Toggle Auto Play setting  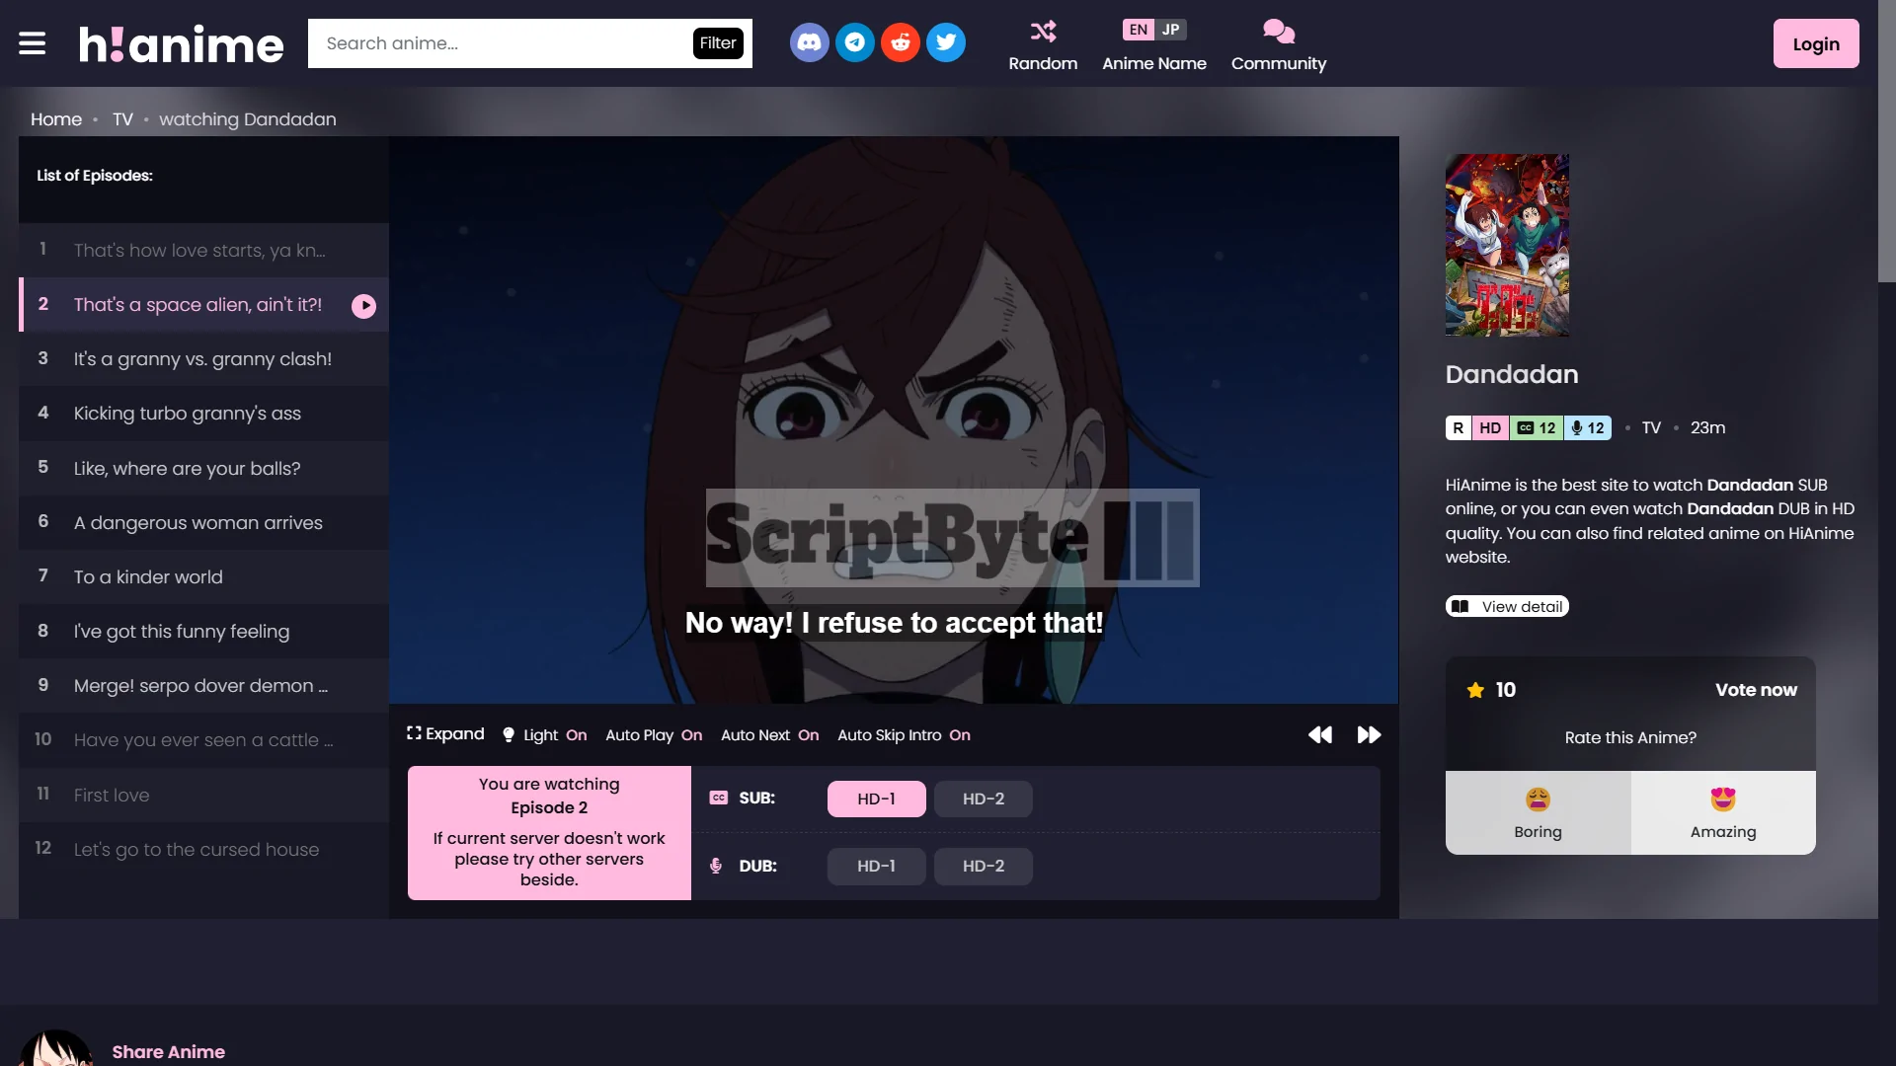coord(653,735)
